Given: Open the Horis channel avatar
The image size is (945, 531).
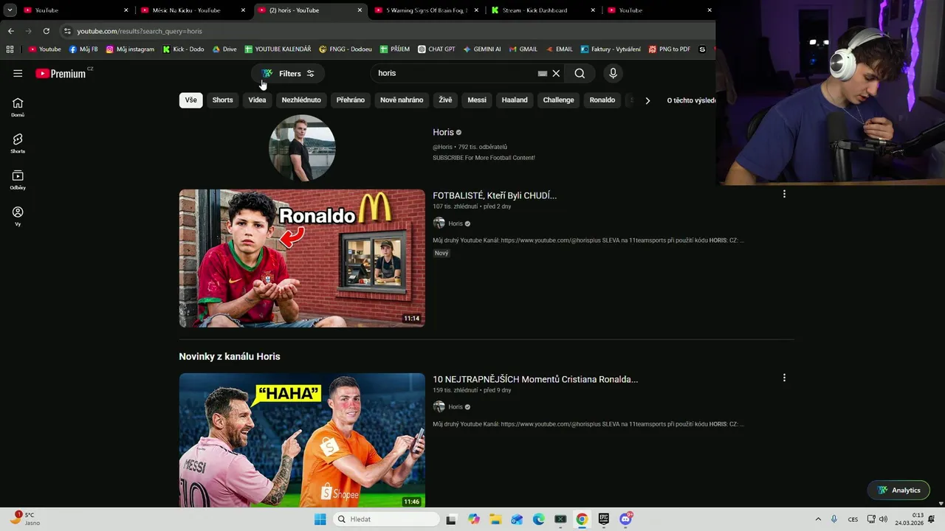Looking at the screenshot, I should [302, 147].
